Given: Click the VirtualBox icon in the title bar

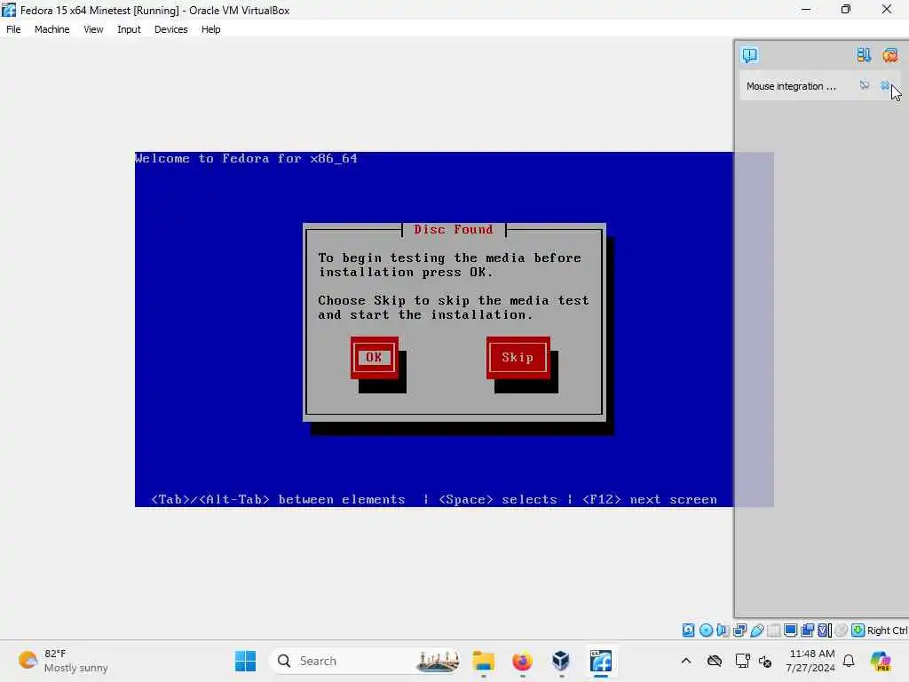Looking at the screenshot, I should click(9, 10).
